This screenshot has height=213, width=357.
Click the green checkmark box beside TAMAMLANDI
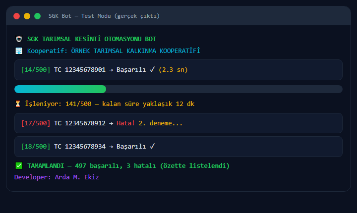click(19, 165)
